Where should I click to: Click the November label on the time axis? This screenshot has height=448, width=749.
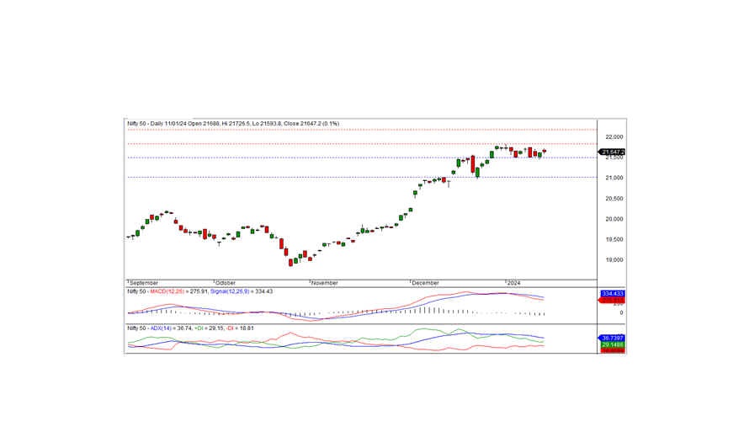[325, 283]
